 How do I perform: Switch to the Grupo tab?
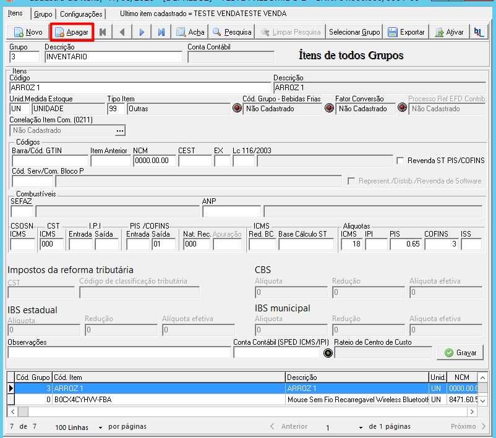point(43,14)
